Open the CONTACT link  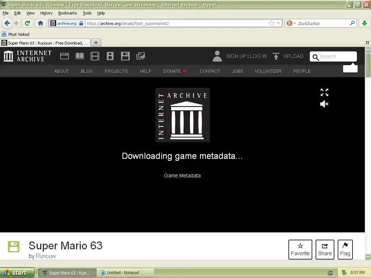pyautogui.click(x=210, y=71)
